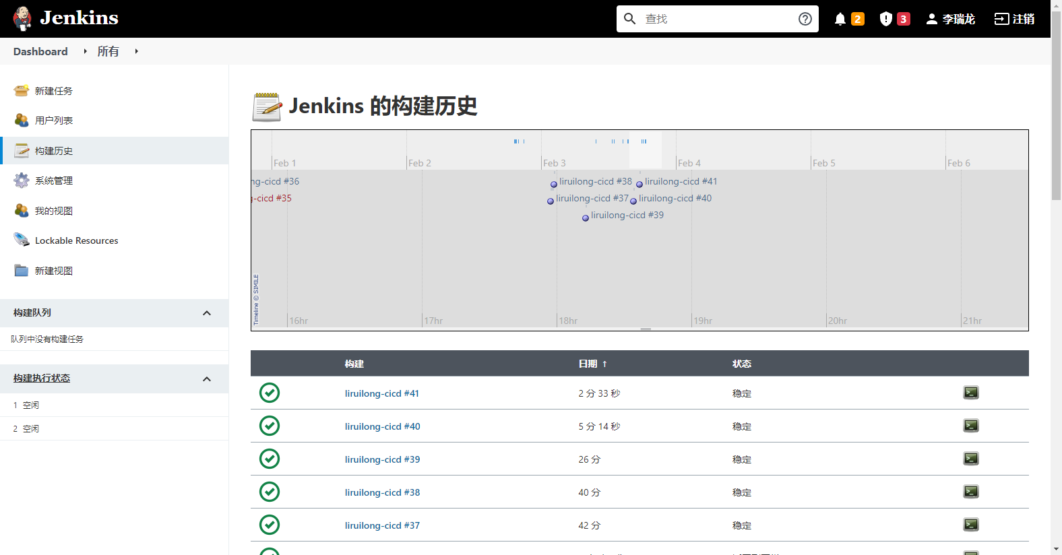Image resolution: width=1062 pixels, height=555 pixels.
Task: Collapse the 构建队列 panel
Action: click(207, 313)
